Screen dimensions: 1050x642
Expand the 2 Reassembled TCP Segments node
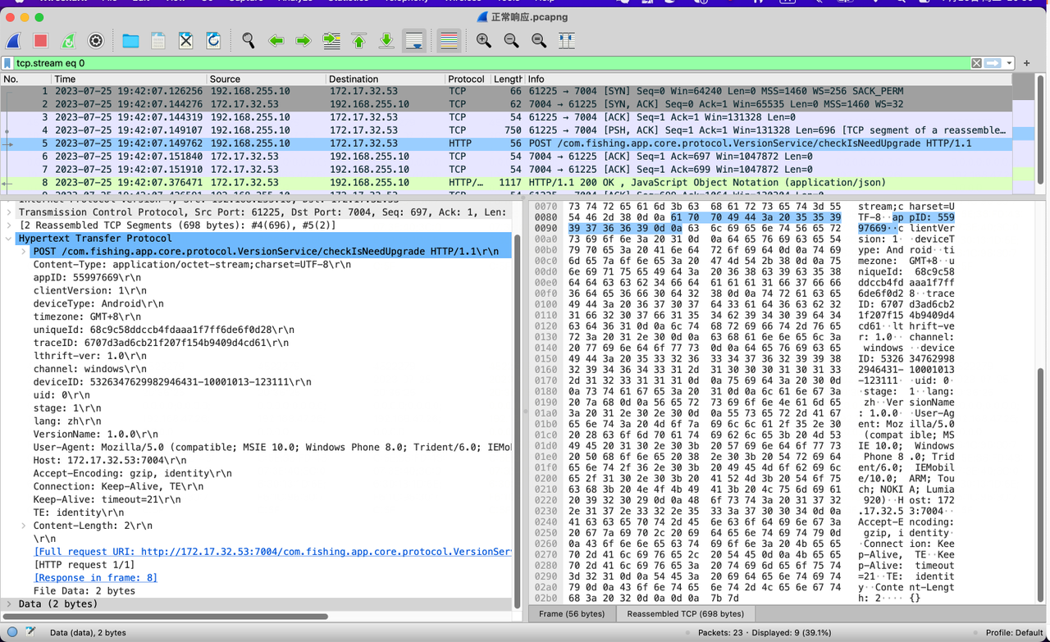tap(9, 225)
